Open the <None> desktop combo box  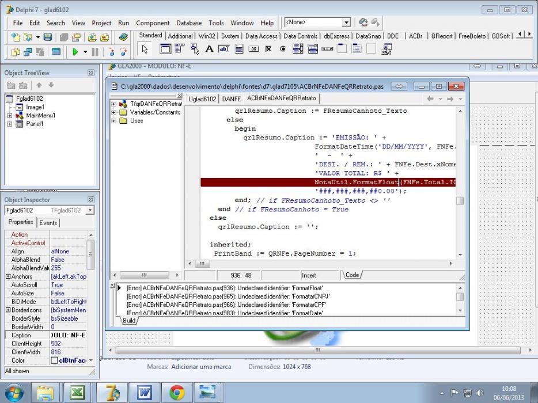point(317,22)
